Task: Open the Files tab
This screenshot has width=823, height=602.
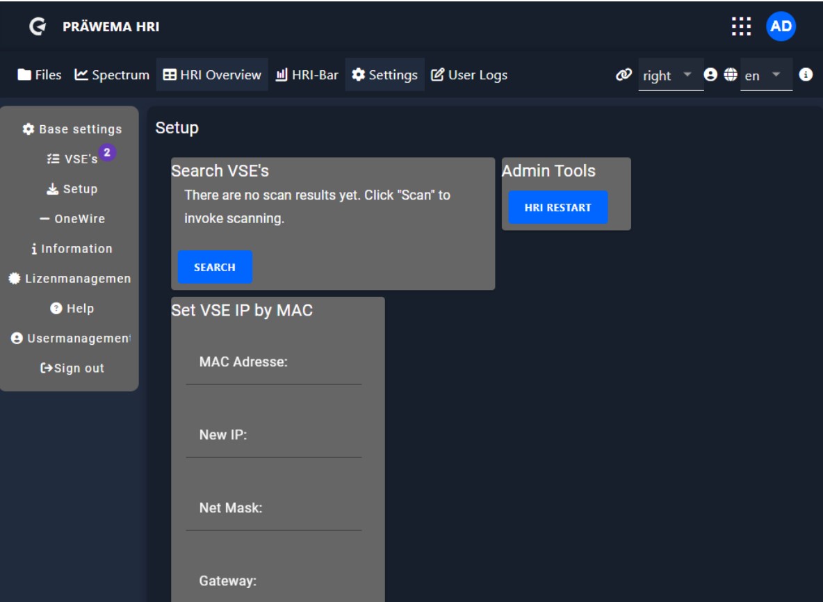Action: pyautogui.click(x=40, y=75)
